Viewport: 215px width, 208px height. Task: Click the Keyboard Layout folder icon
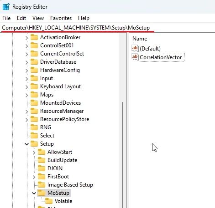click(x=34, y=86)
